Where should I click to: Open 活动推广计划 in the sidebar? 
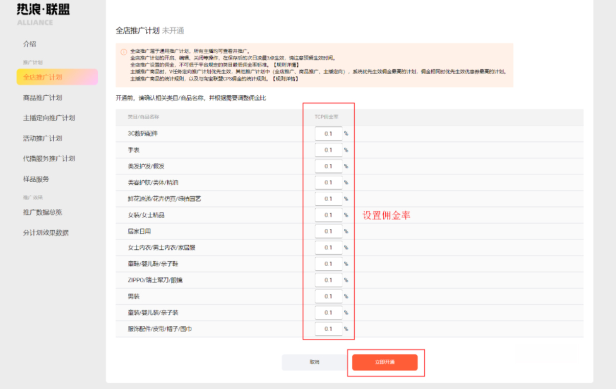43,138
